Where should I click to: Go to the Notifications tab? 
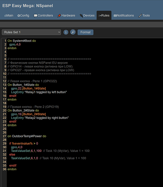click(124, 15)
